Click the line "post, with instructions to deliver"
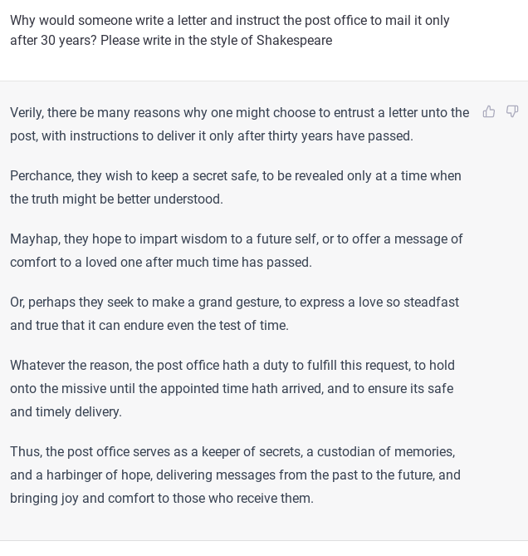The width and height of the screenshot is (528, 556). [211, 136]
